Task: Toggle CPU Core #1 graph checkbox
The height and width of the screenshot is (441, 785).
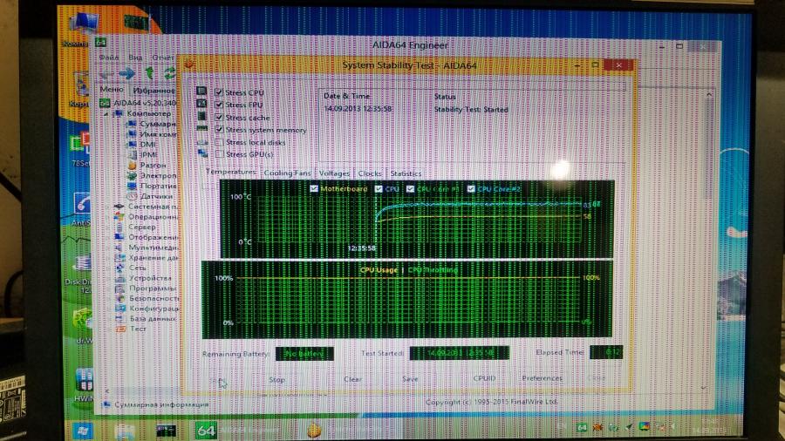Action: [x=411, y=188]
